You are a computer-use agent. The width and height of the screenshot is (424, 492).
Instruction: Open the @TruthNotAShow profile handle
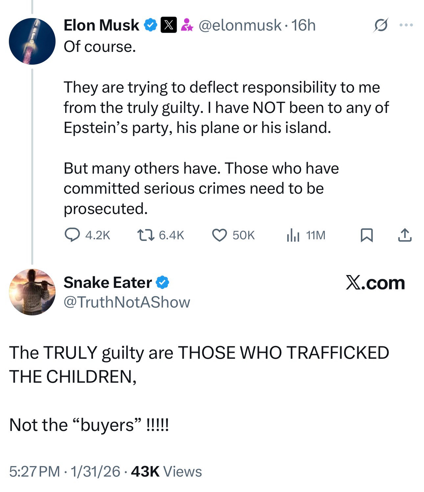(127, 302)
